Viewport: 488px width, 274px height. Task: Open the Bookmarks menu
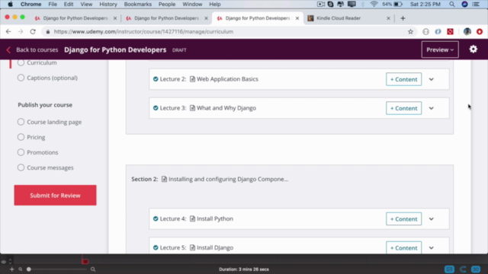tap(137, 4)
